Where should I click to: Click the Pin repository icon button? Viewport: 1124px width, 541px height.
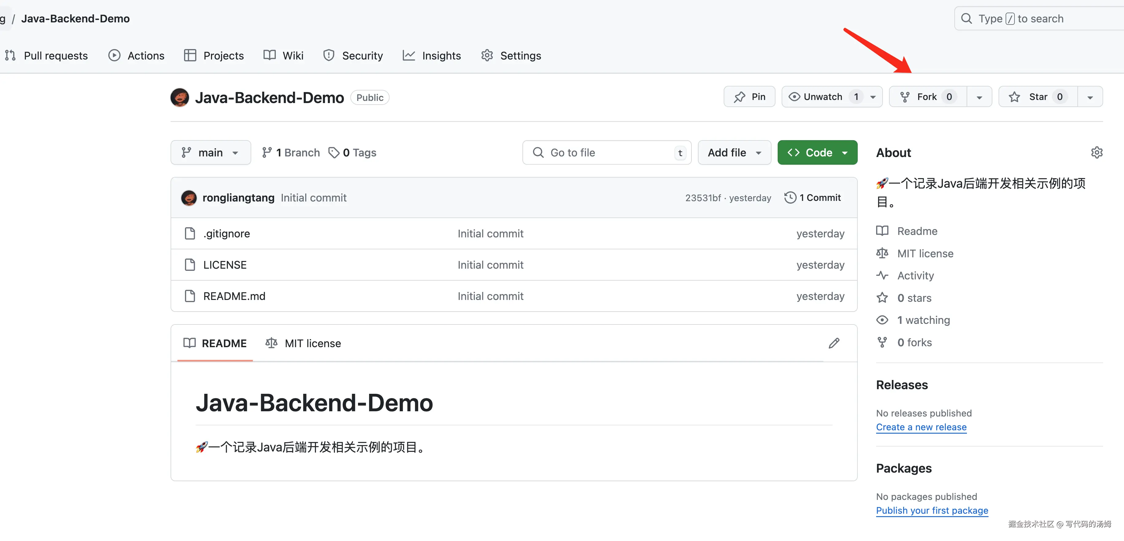749,97
